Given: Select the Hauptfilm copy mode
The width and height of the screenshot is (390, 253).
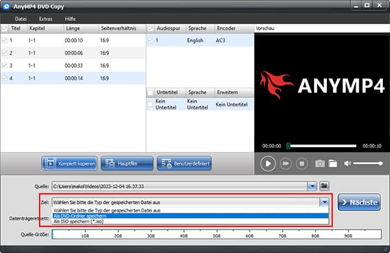Looking at the screenshot, I should pyautogui.click(x=127, y=163).
